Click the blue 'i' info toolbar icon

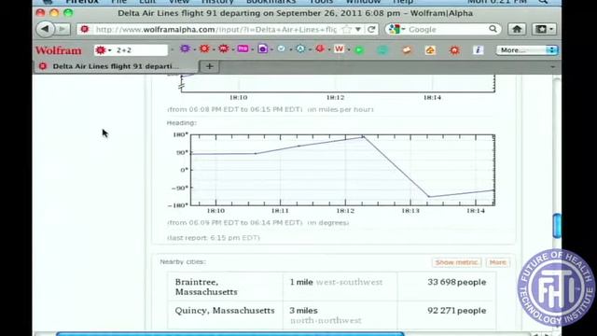(x=479, y=49)
